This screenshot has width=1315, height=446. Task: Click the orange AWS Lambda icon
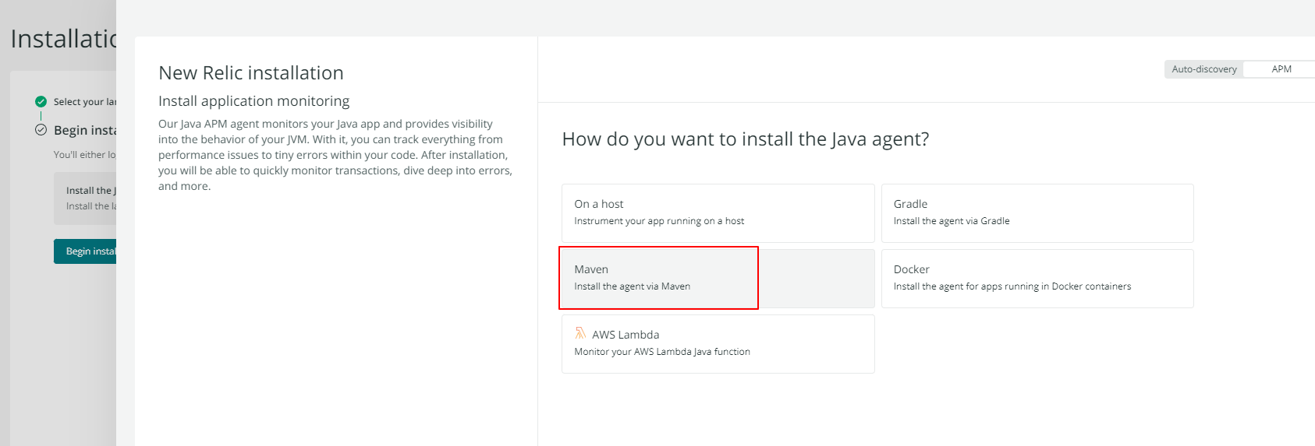point(580,333)
